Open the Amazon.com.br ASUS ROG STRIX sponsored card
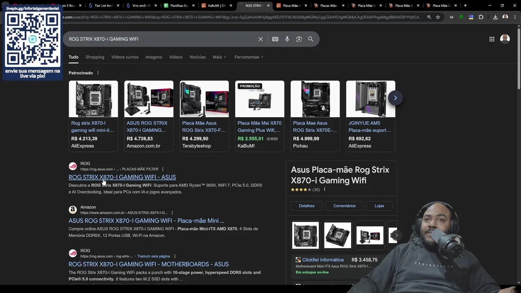Viewport: 521px width, 293px height. (x=149, y=116)
